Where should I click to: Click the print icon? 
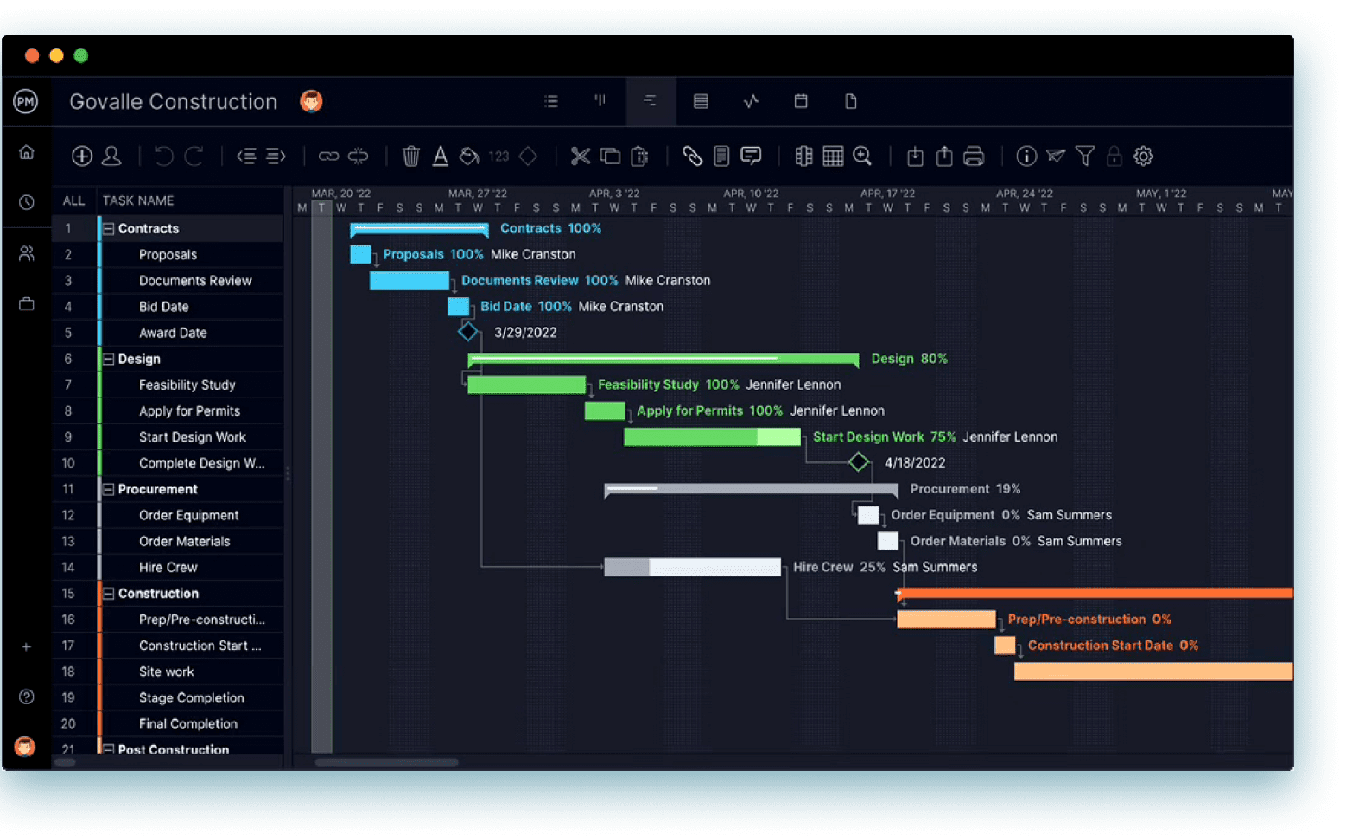[974, 156]
